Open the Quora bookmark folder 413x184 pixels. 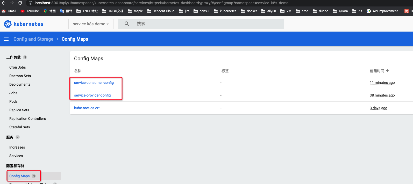click(340, 11)
